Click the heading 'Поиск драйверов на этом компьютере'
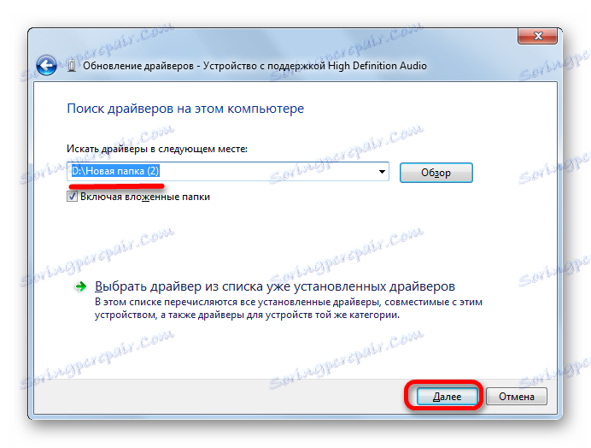The height and width of the screenshot is (448, 591). pyautogui.click(x=185, y=109)
